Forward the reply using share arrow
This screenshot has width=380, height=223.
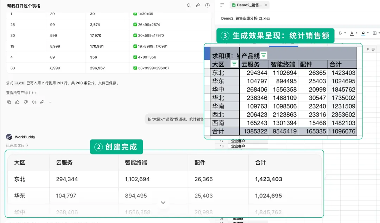42,102
